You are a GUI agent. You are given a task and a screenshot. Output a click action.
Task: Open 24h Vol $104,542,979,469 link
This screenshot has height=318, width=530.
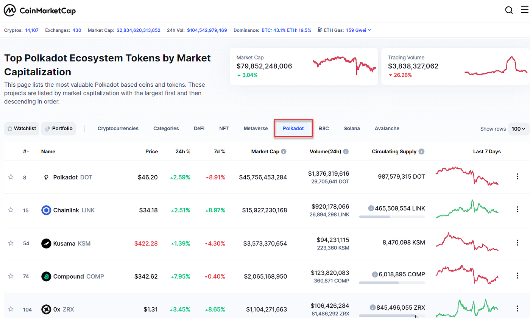(x=207, y=30)
